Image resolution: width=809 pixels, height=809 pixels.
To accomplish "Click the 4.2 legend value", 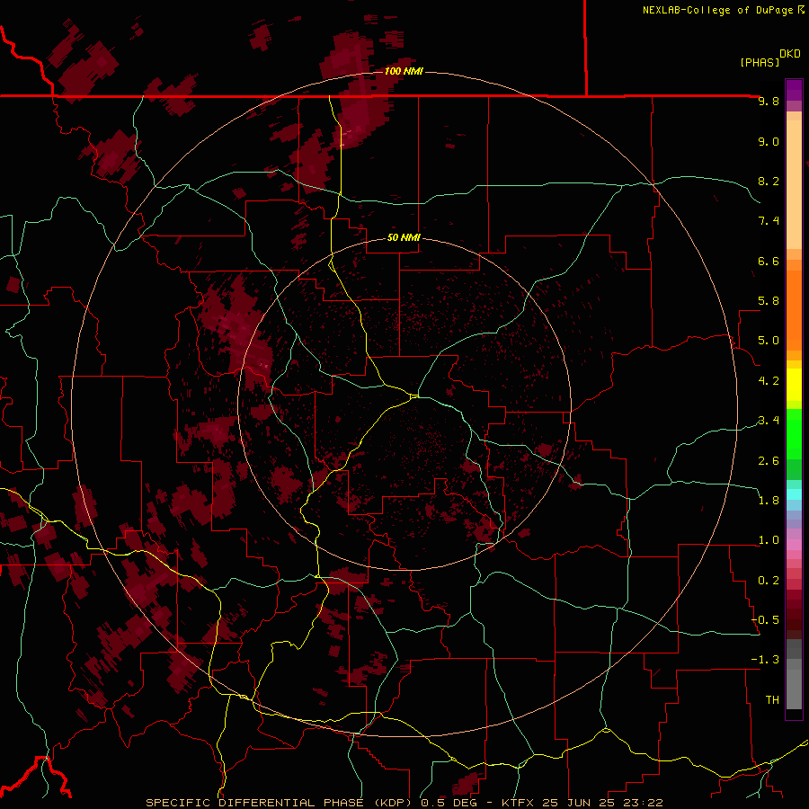I will click(769, 381).
